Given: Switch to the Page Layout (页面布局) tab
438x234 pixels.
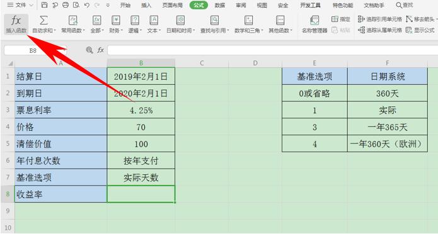Looking at the screenshot, I should click(x=172, y=5).
